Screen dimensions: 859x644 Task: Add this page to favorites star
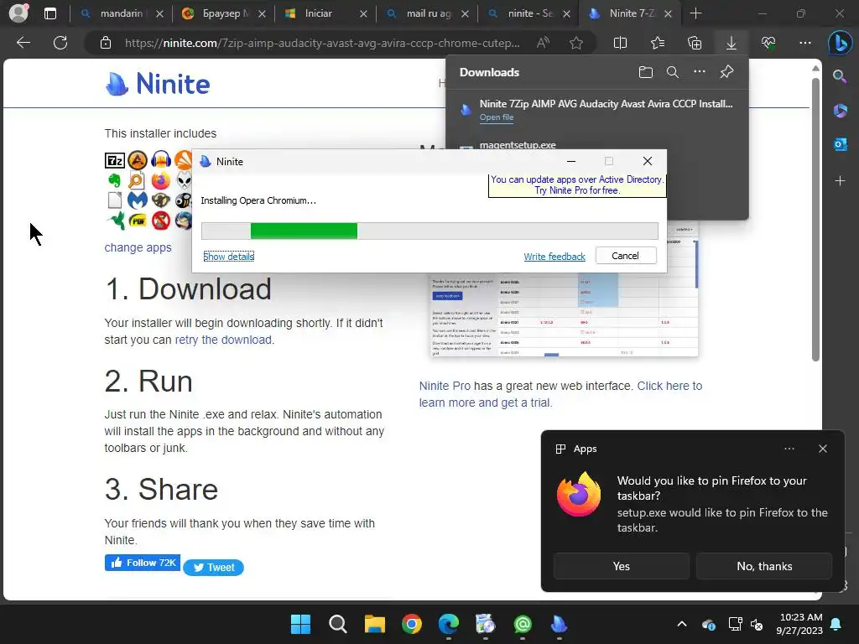575,43
